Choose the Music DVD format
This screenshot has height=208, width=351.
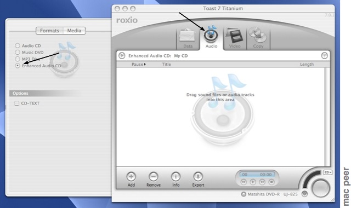18,53
